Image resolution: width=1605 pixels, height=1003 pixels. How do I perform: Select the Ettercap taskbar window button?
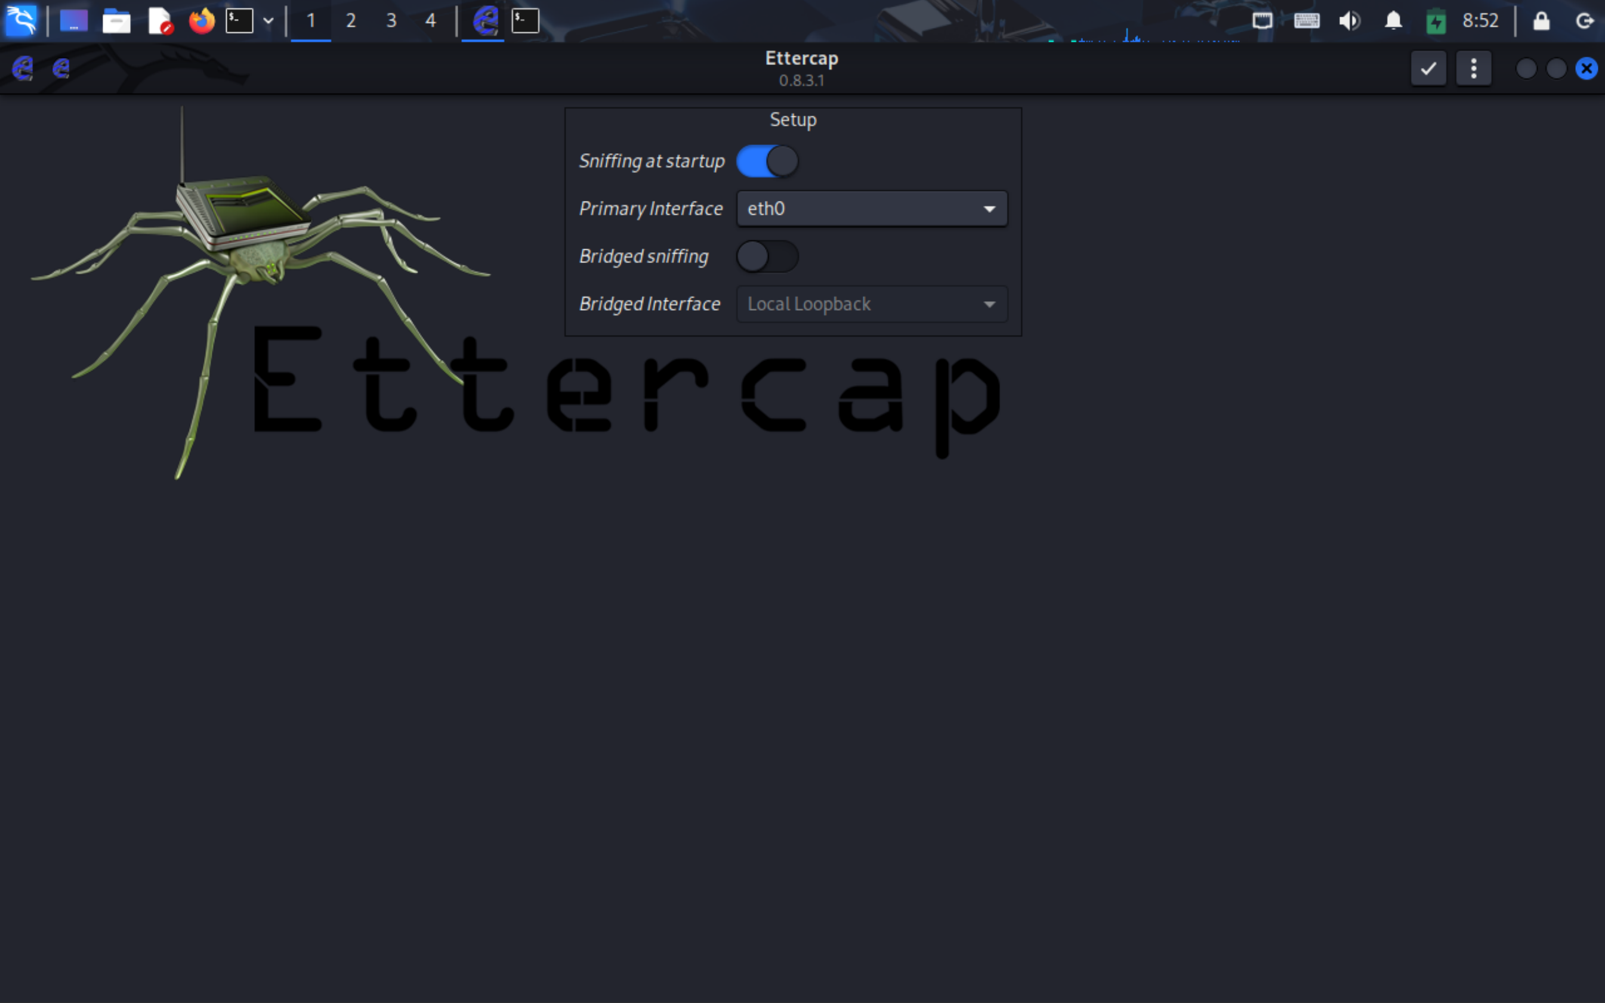[484, 21]
